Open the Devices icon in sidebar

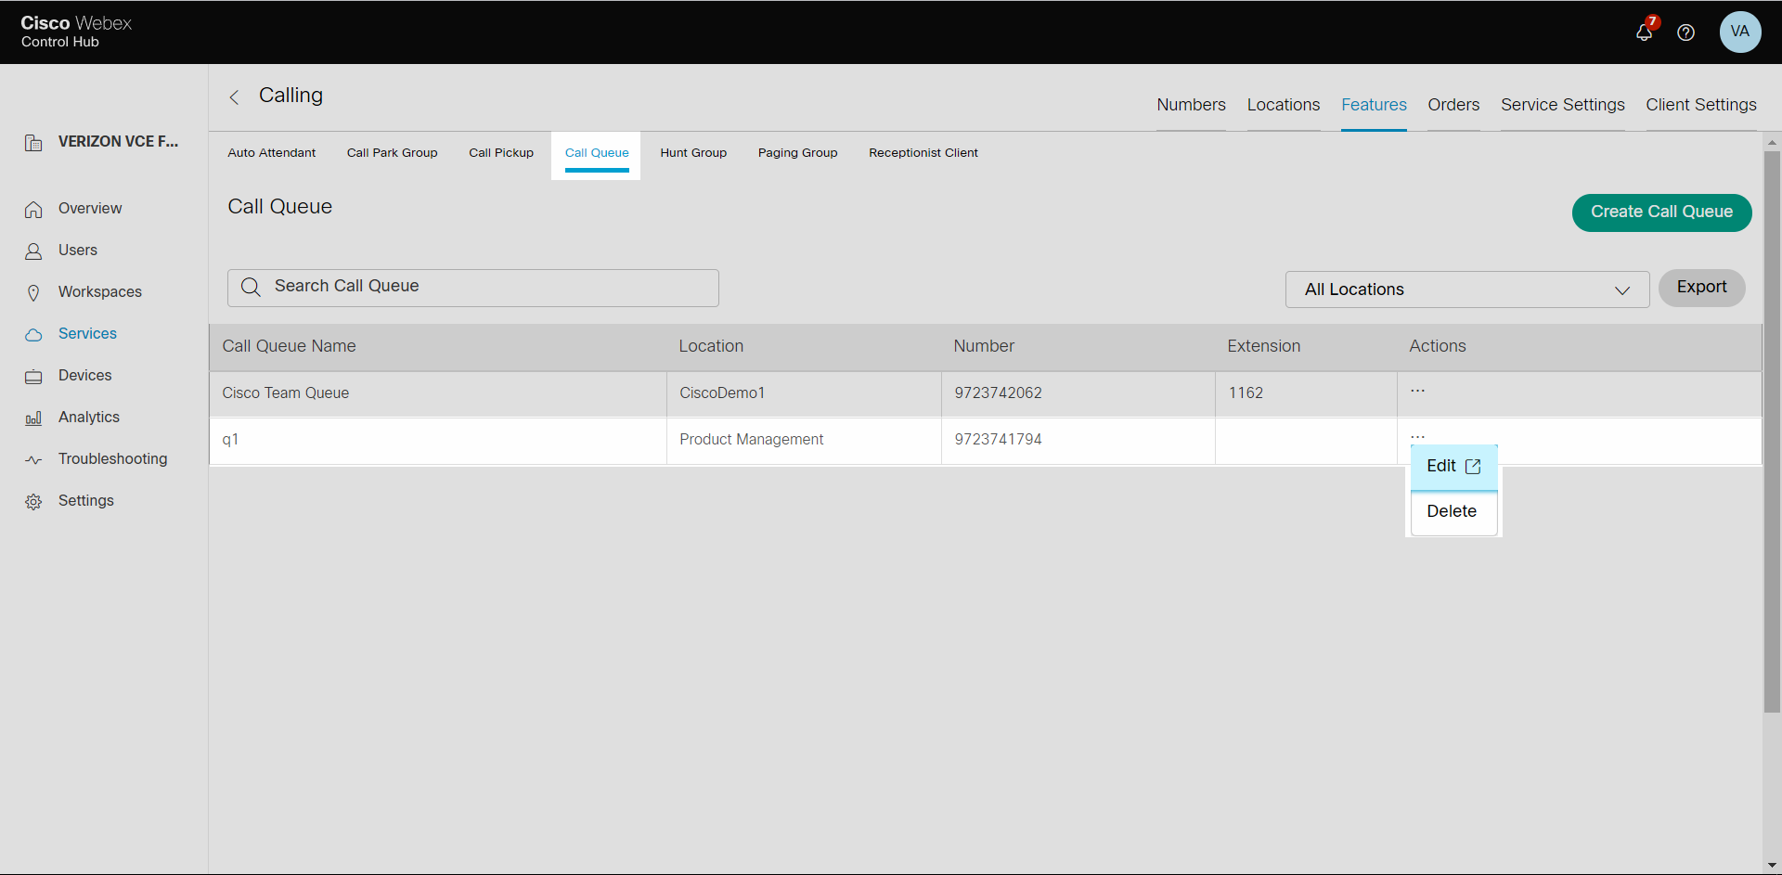pyautogui.click(x=33, y=376)
